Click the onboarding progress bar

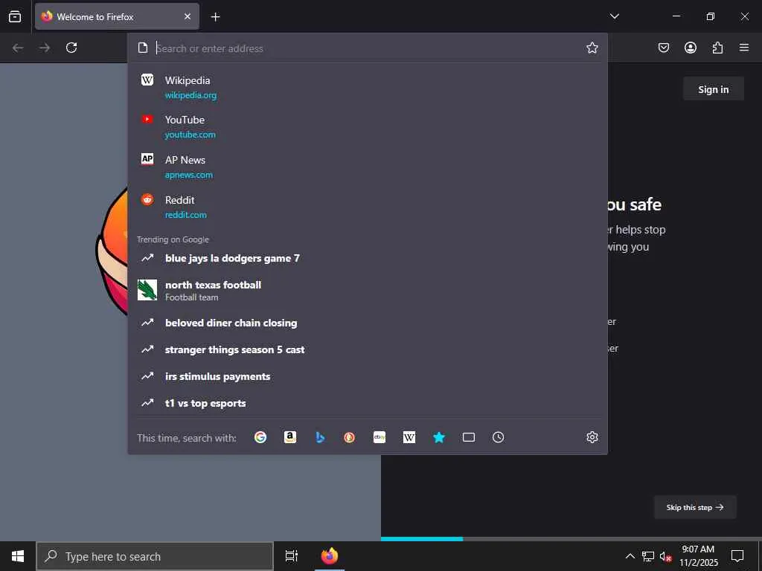[571, 538]
